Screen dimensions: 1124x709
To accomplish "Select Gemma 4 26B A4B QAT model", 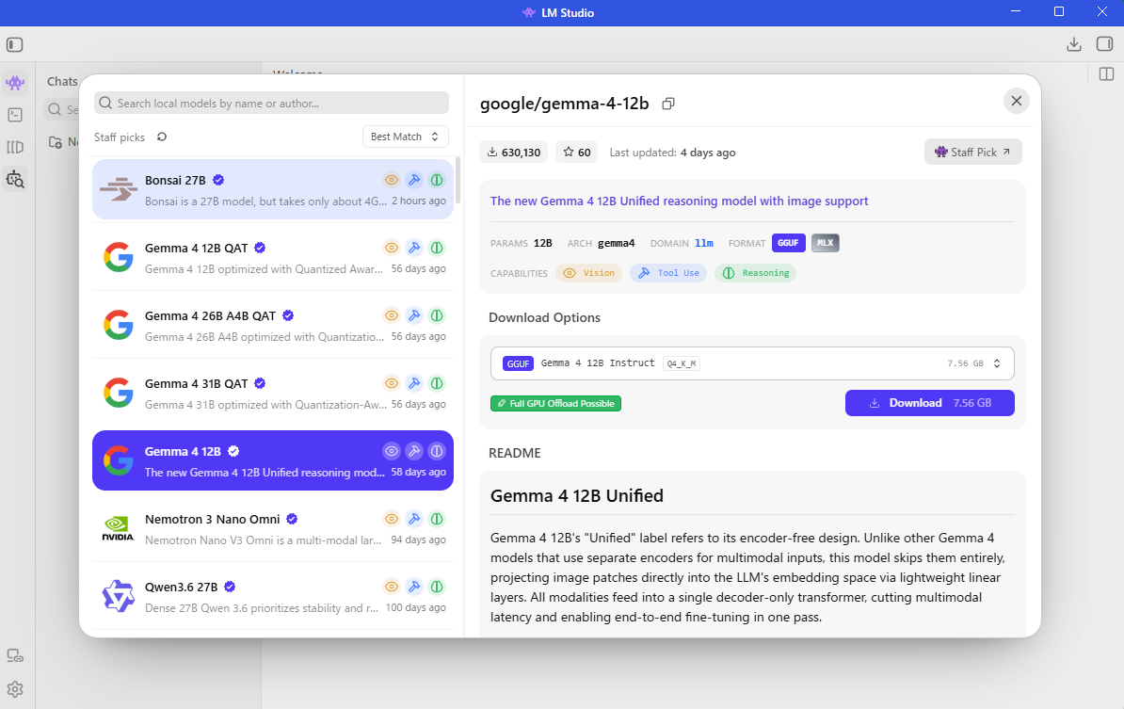I will click(273, 325).
